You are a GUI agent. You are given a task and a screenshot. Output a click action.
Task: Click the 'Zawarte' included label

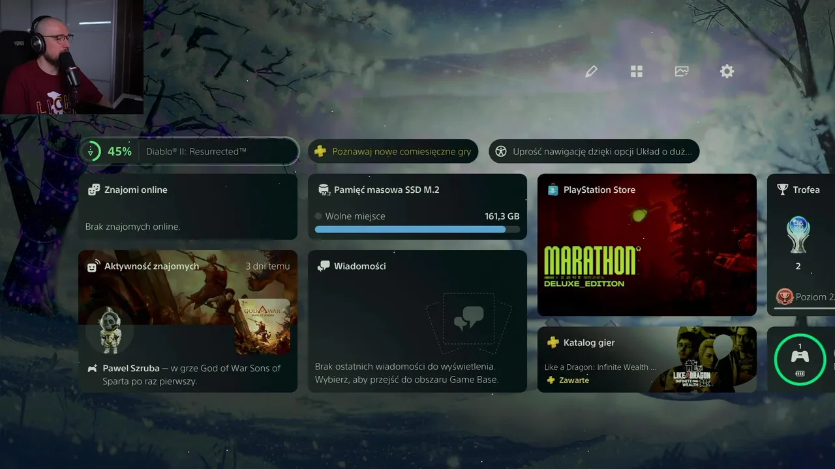click(x=574, y=380)
